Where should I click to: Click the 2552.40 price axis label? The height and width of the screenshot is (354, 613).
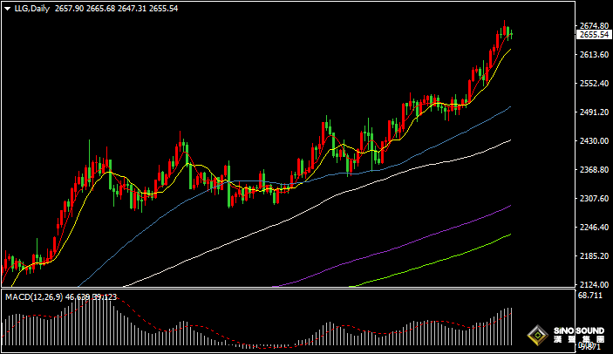(x=593, y=84)
